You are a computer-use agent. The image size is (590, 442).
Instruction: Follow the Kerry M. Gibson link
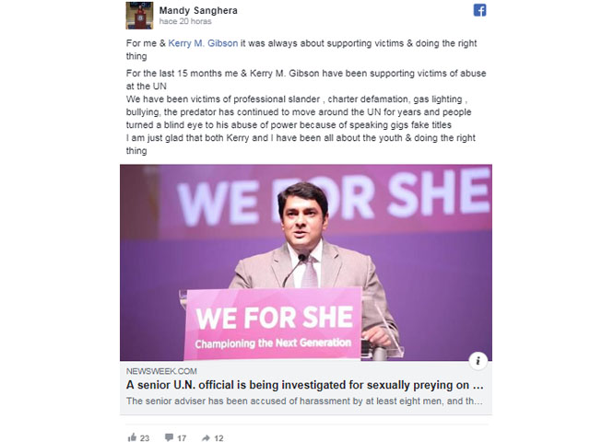pyautogui.click(x=203, y=43)
